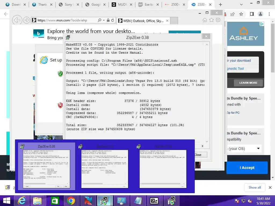This screenshot has height=206, width=275.
Task: Switch to the 'Googl' Chrome tab
Action: [95, 5]
